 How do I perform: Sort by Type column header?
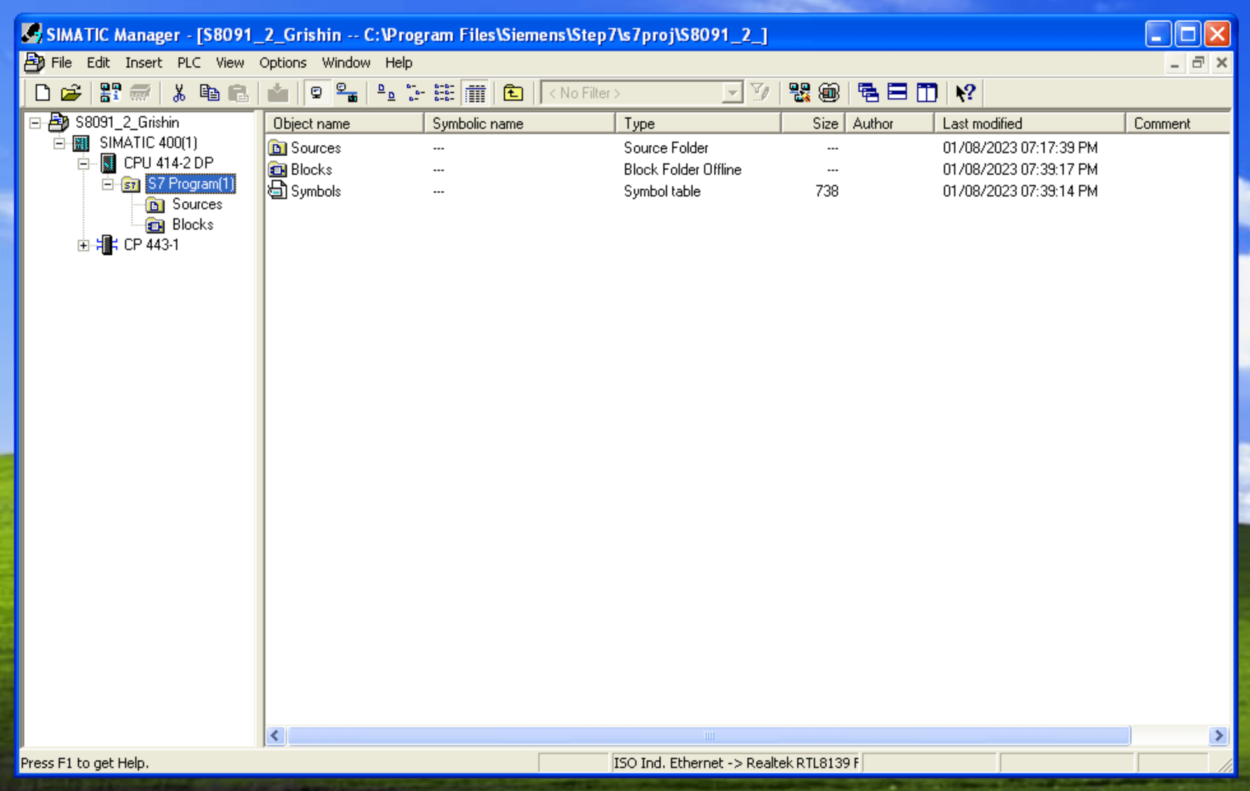(x=698, y=123)
